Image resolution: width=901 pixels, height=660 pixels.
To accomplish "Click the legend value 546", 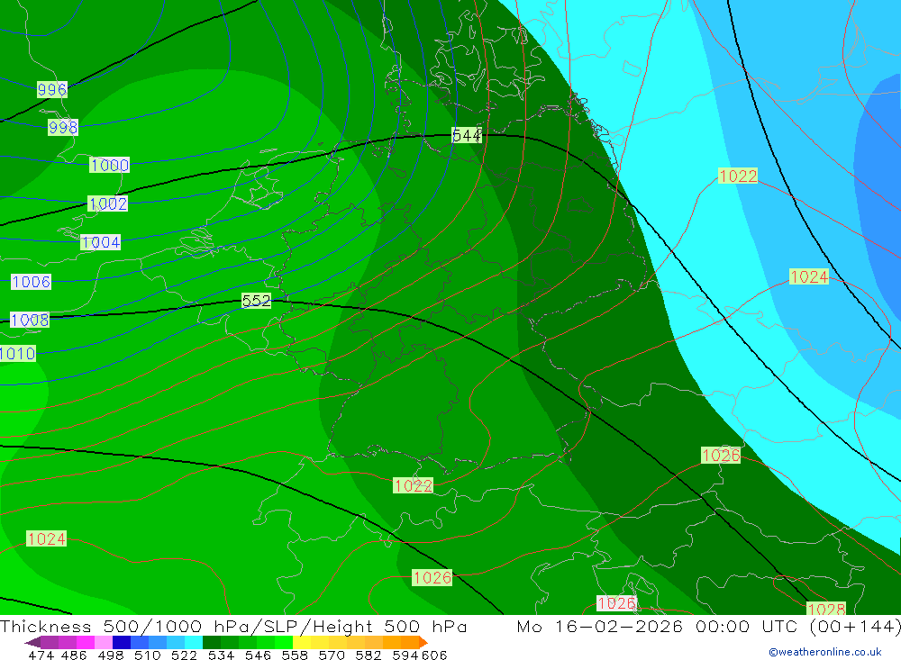I will (x=258, y=655).
